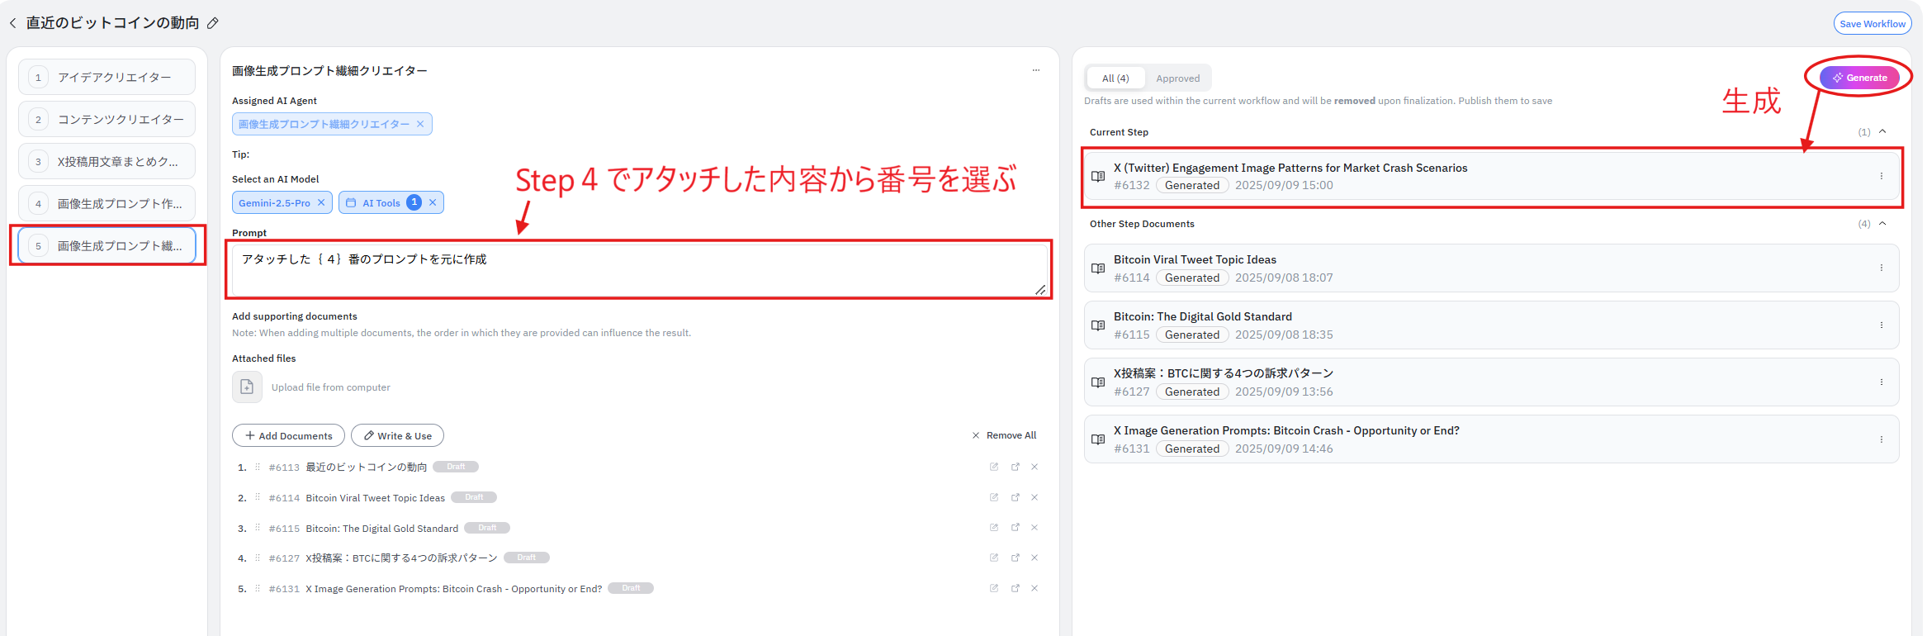Switch to the Approved tab
Image resolution: width=1927 pixels, height=636 pixels.
1177,78
